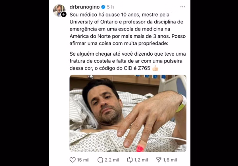238x166 pixels.
Task: Share post with the paper plane icon
Action: coord(159,160)
